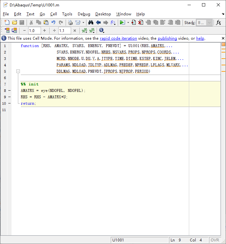Click the debug step-in icon
Screen dimensions: 226x244
coord(156,22)
